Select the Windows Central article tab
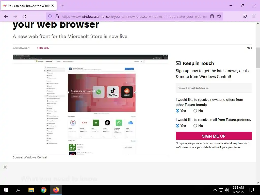This screenshot has width=260, height=195. pyautogui.click(x=28, y=6)
